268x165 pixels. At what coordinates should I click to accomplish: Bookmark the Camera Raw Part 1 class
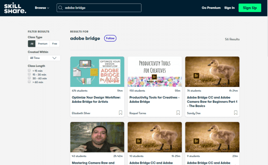(x=236, y=113)
